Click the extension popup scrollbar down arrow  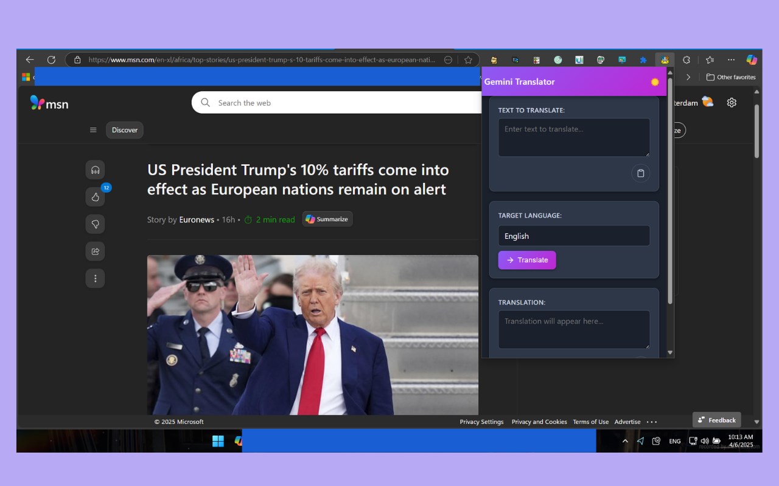click(670, 352)
